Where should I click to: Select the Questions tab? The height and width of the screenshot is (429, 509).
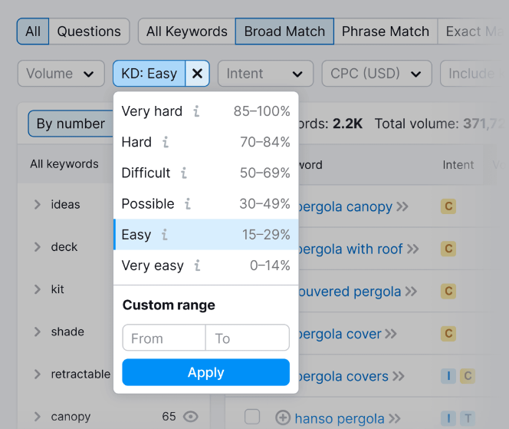[89, 31]
